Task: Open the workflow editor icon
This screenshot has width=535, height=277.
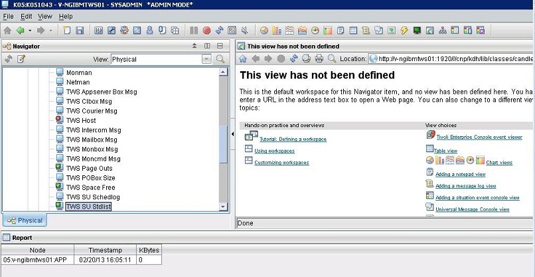Action: pos(124,31)
